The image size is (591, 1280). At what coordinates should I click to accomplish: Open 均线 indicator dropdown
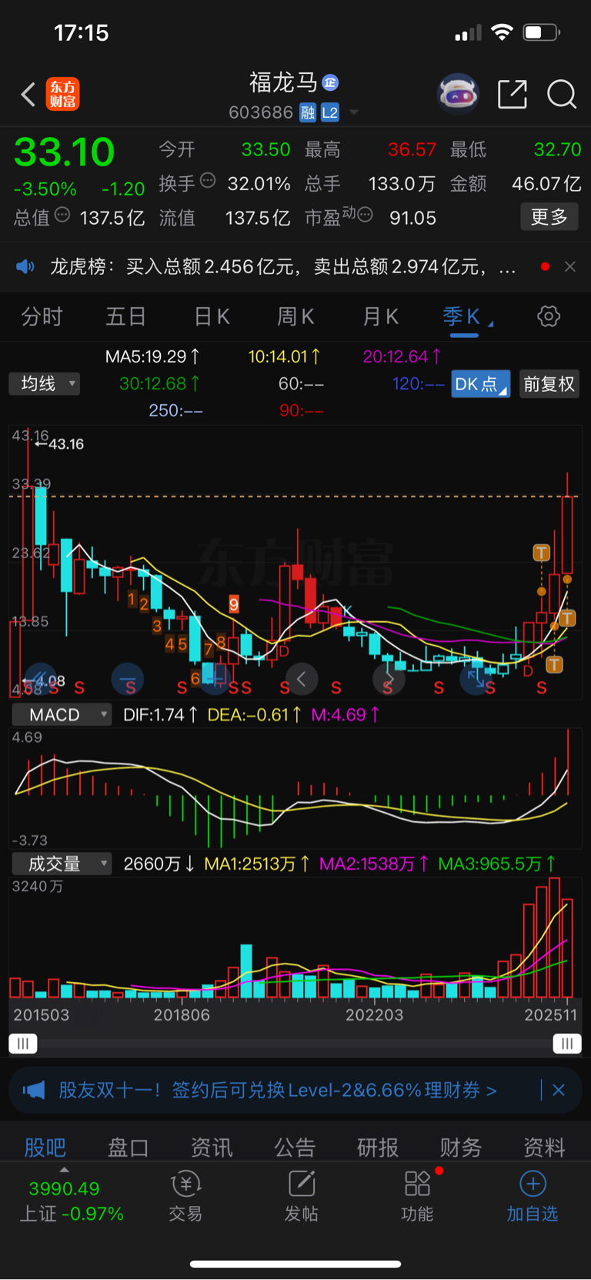[45, 383]
